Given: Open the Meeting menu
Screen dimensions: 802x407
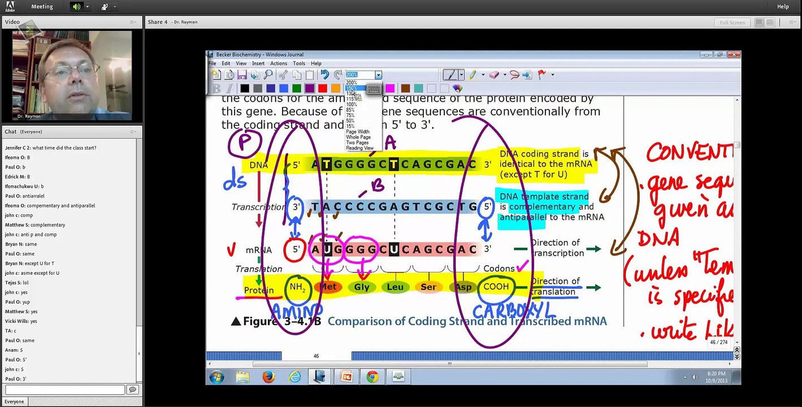Looking at the screenshot, I should [x=42, y=7].
